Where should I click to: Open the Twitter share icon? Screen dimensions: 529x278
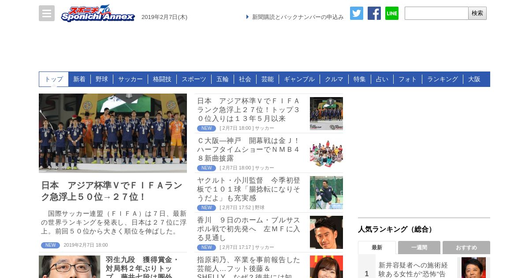[357, 13]
